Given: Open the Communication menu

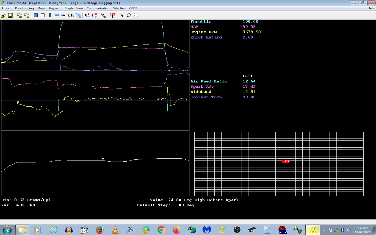Looking at the screenshot, I should [98, 8].
